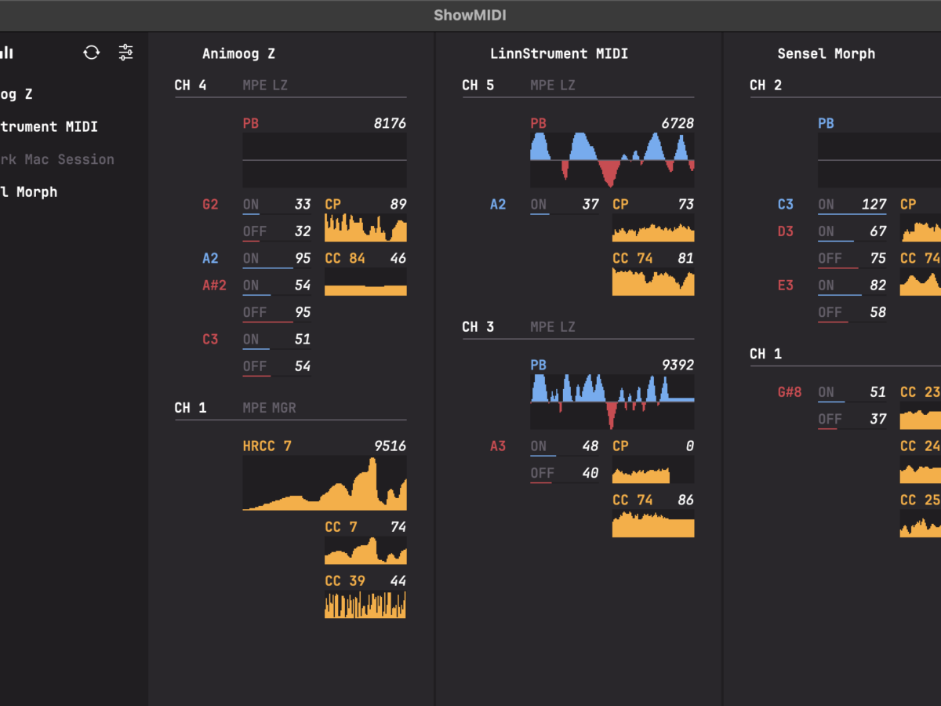Click the LinnStrument MIDI column title
Viewport: 941px width, 706px height.
coord(558,53)
